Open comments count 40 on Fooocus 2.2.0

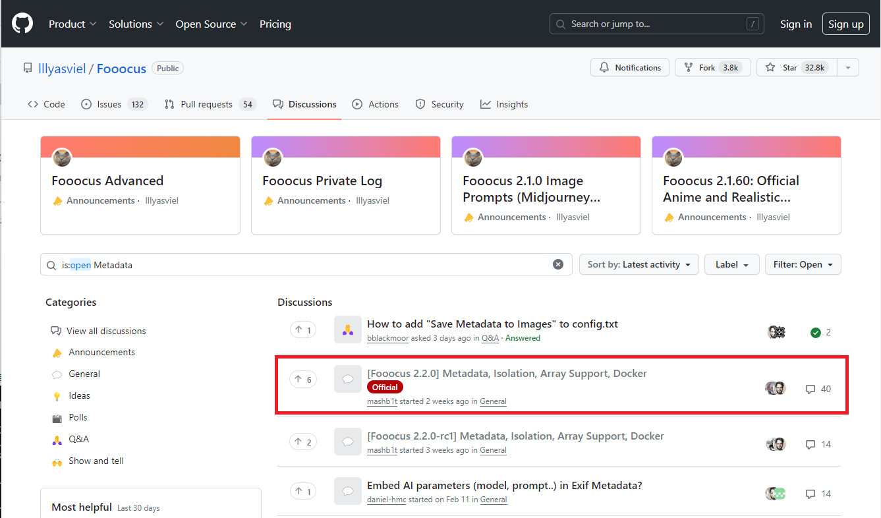pos(818,389)
